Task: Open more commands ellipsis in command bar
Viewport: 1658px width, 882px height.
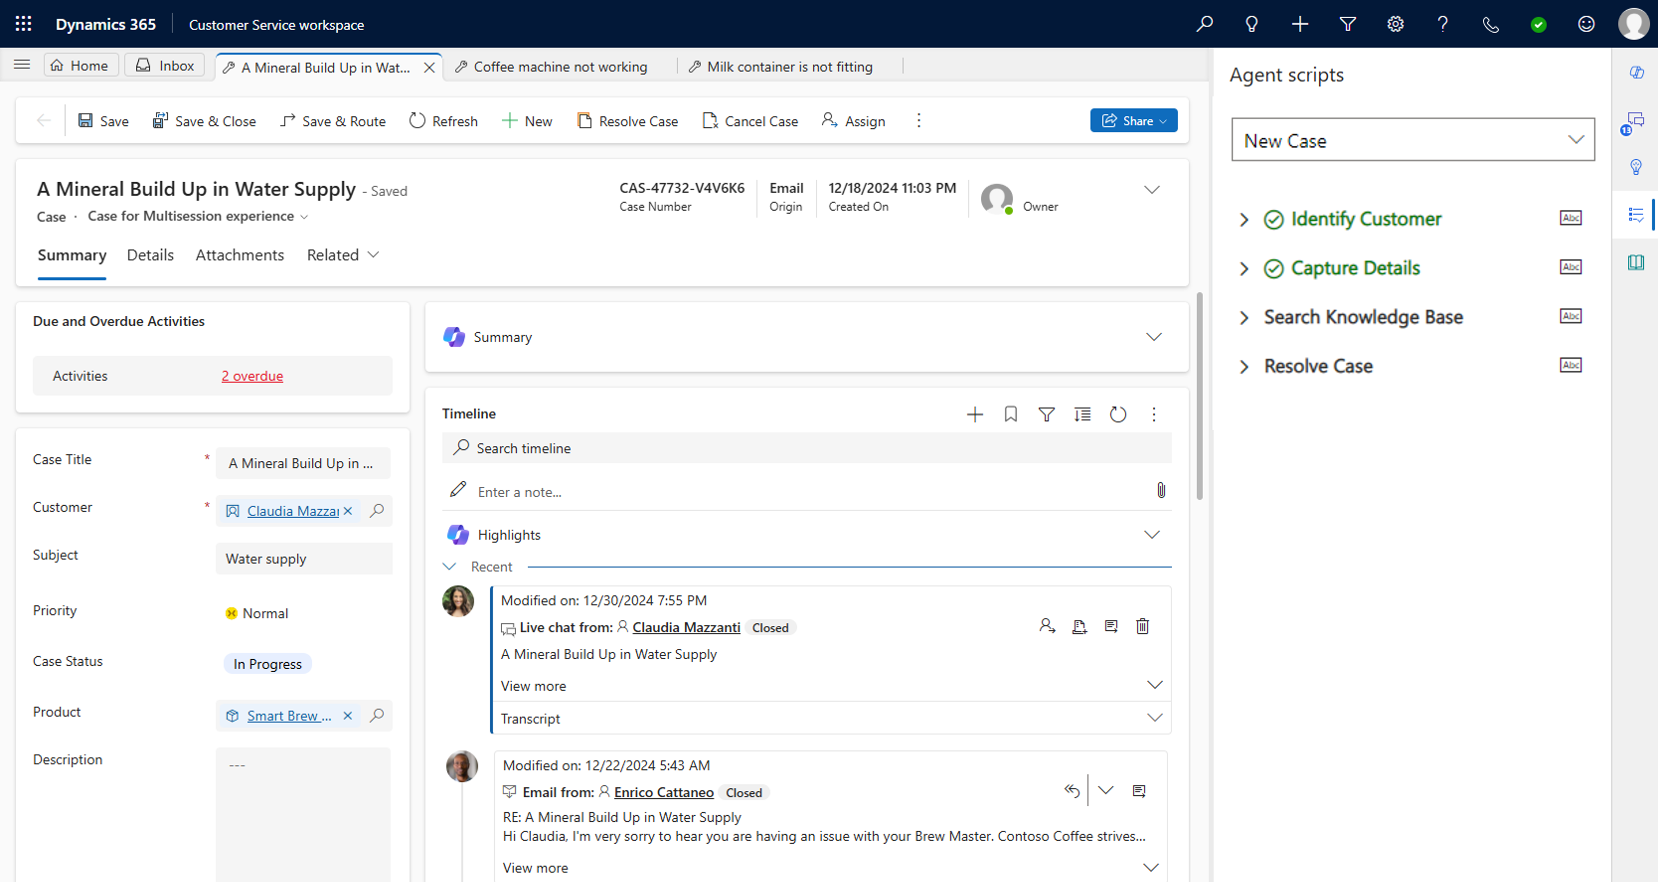Action: click(x=918, y=120)
